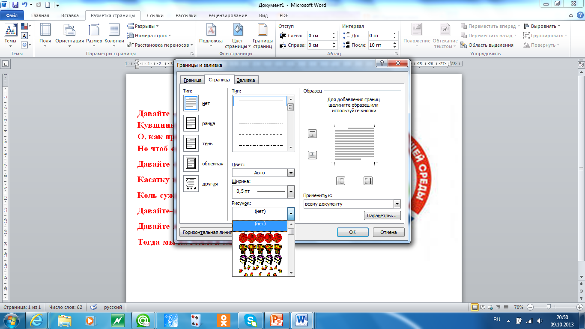Select the 'объемная' 3-D border setting
The image size is (585, 329).
[191, 164]
